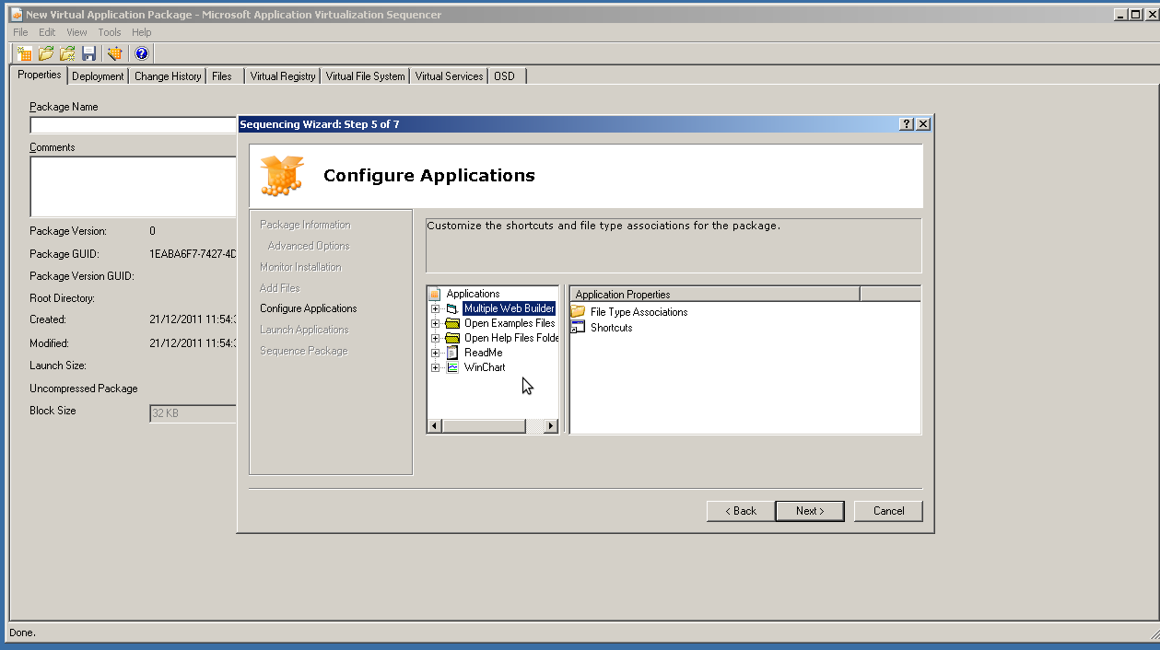The height and width of the screenshot is (650, 1160).
Task: Switch to the Properties tab
Action: point(40,75)
